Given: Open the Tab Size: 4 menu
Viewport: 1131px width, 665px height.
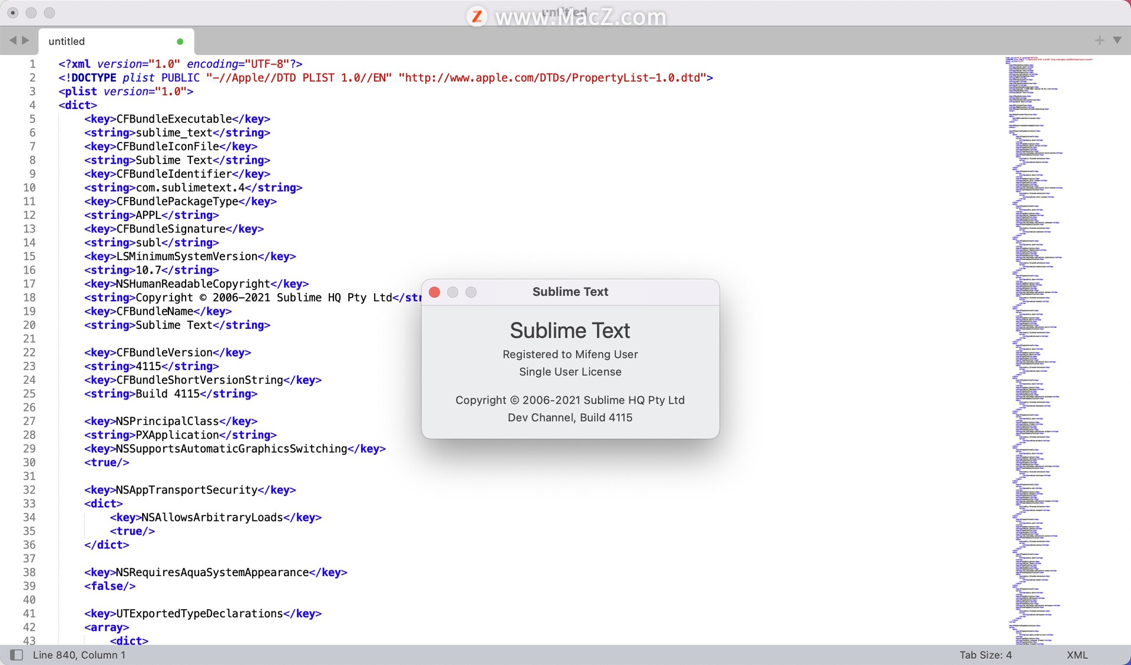Looking at the screenshot, I should click(986, 655).
